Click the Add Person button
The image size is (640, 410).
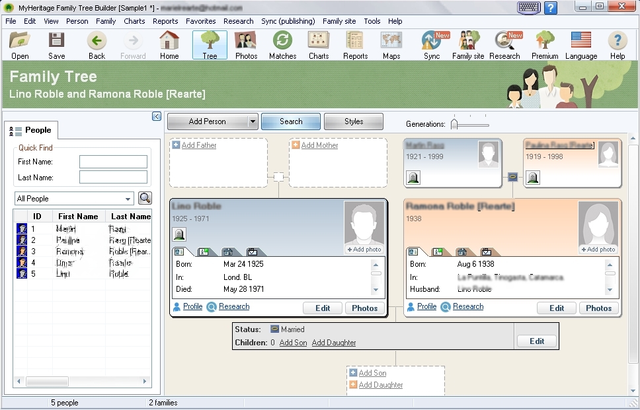coord(208,121)
